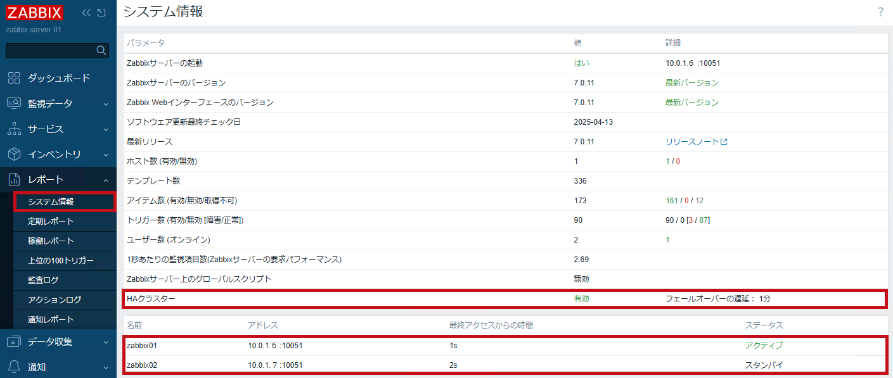The image size is (893, 378).
Task: Expand the インベントリ menu chevron
Action: tap(106, 154)
